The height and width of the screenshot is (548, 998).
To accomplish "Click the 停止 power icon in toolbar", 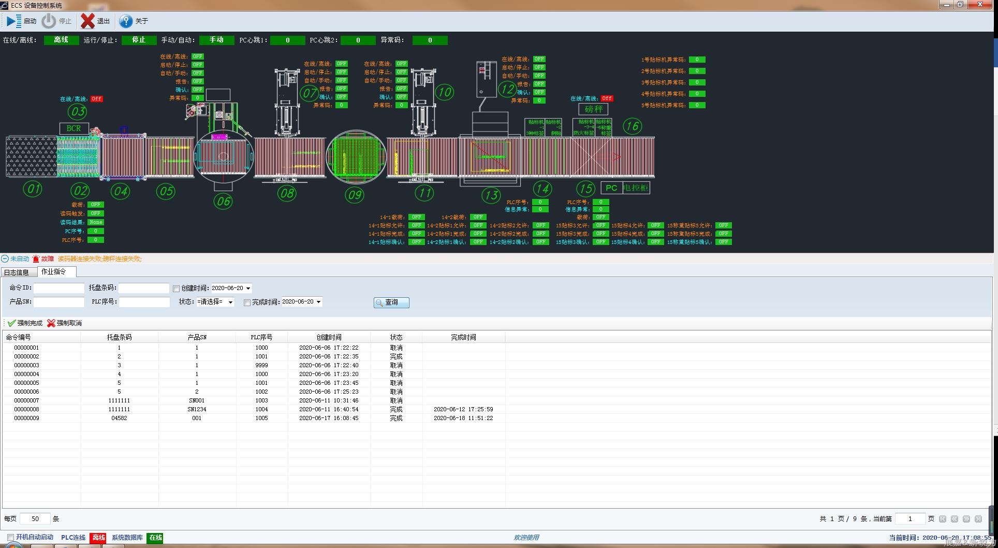I will coord(49,21).
